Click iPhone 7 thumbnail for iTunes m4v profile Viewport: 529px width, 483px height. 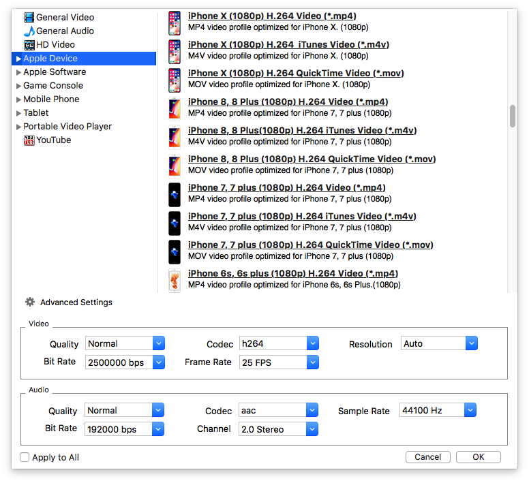(175, 223)
